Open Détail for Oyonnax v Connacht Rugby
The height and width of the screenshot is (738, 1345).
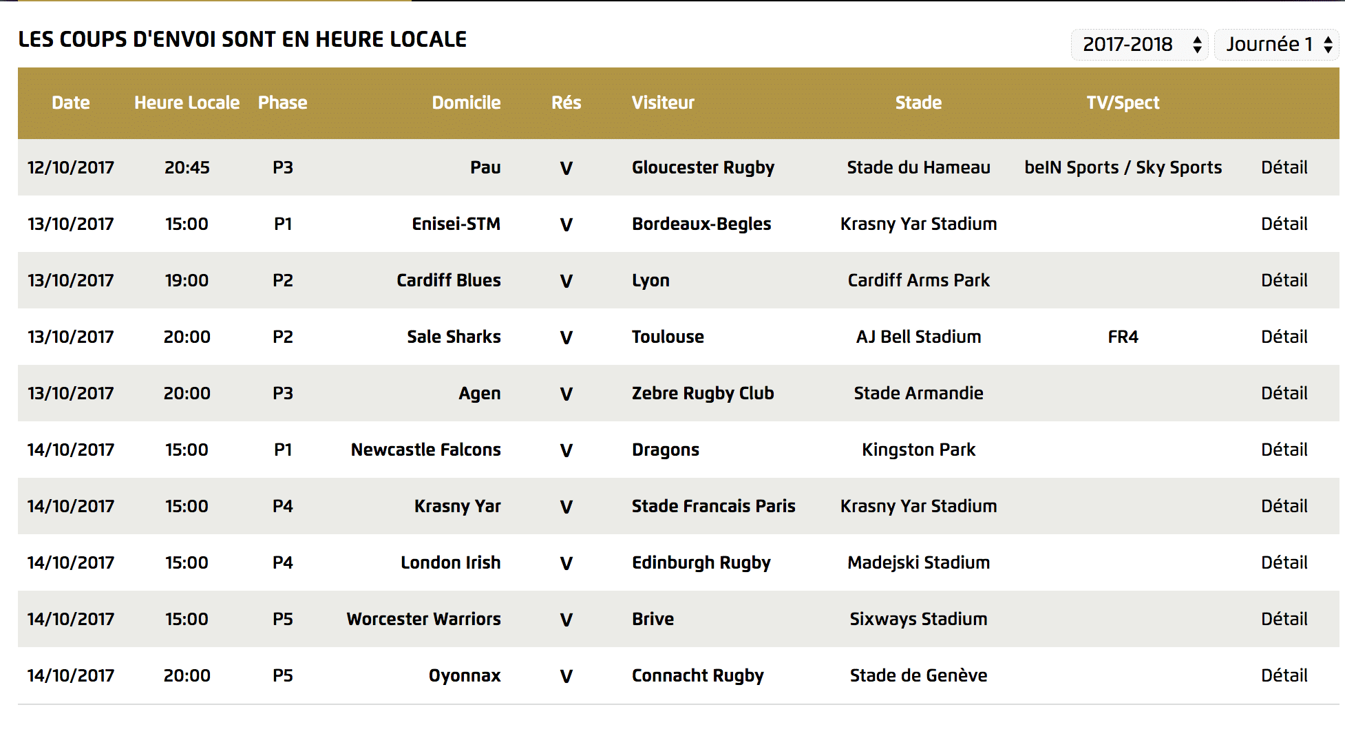tap(1284, 675)
